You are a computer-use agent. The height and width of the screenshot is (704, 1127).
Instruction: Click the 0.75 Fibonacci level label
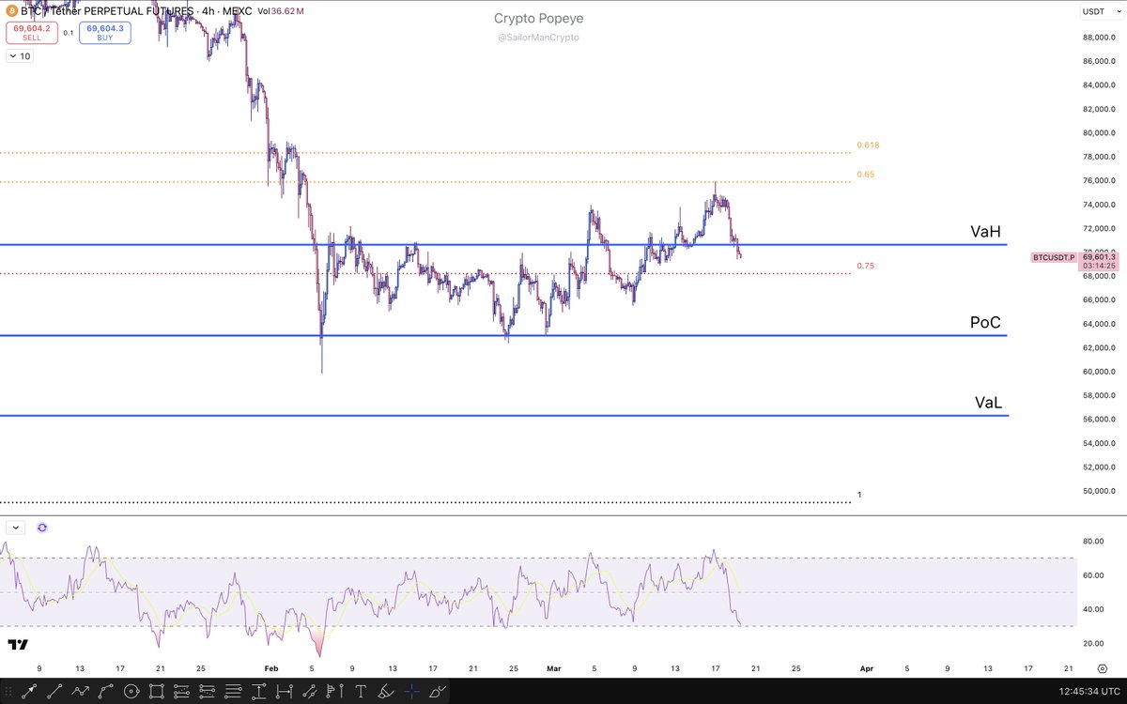point(865,267)
